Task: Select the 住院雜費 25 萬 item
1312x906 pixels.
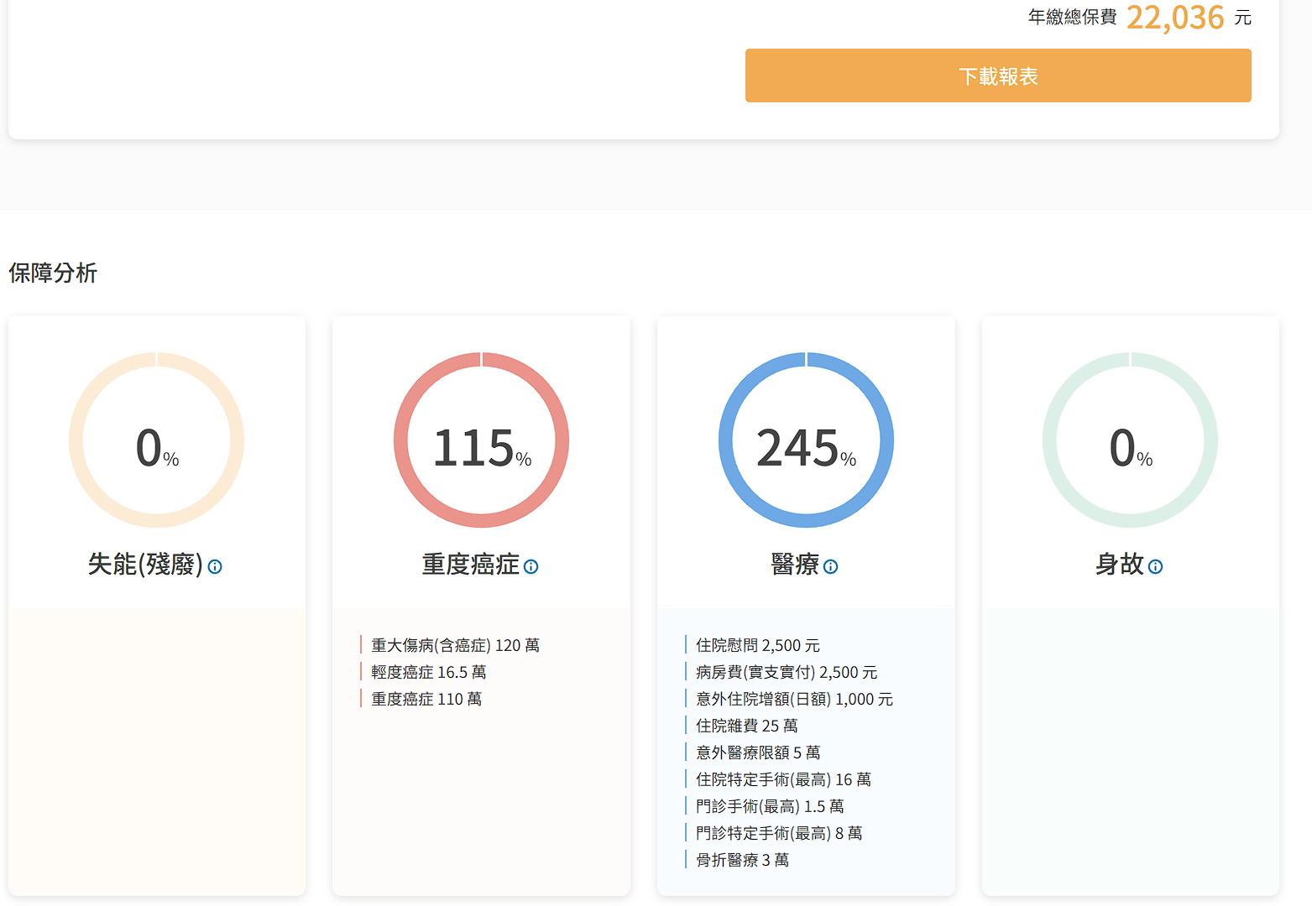Action: click(746, 726)
